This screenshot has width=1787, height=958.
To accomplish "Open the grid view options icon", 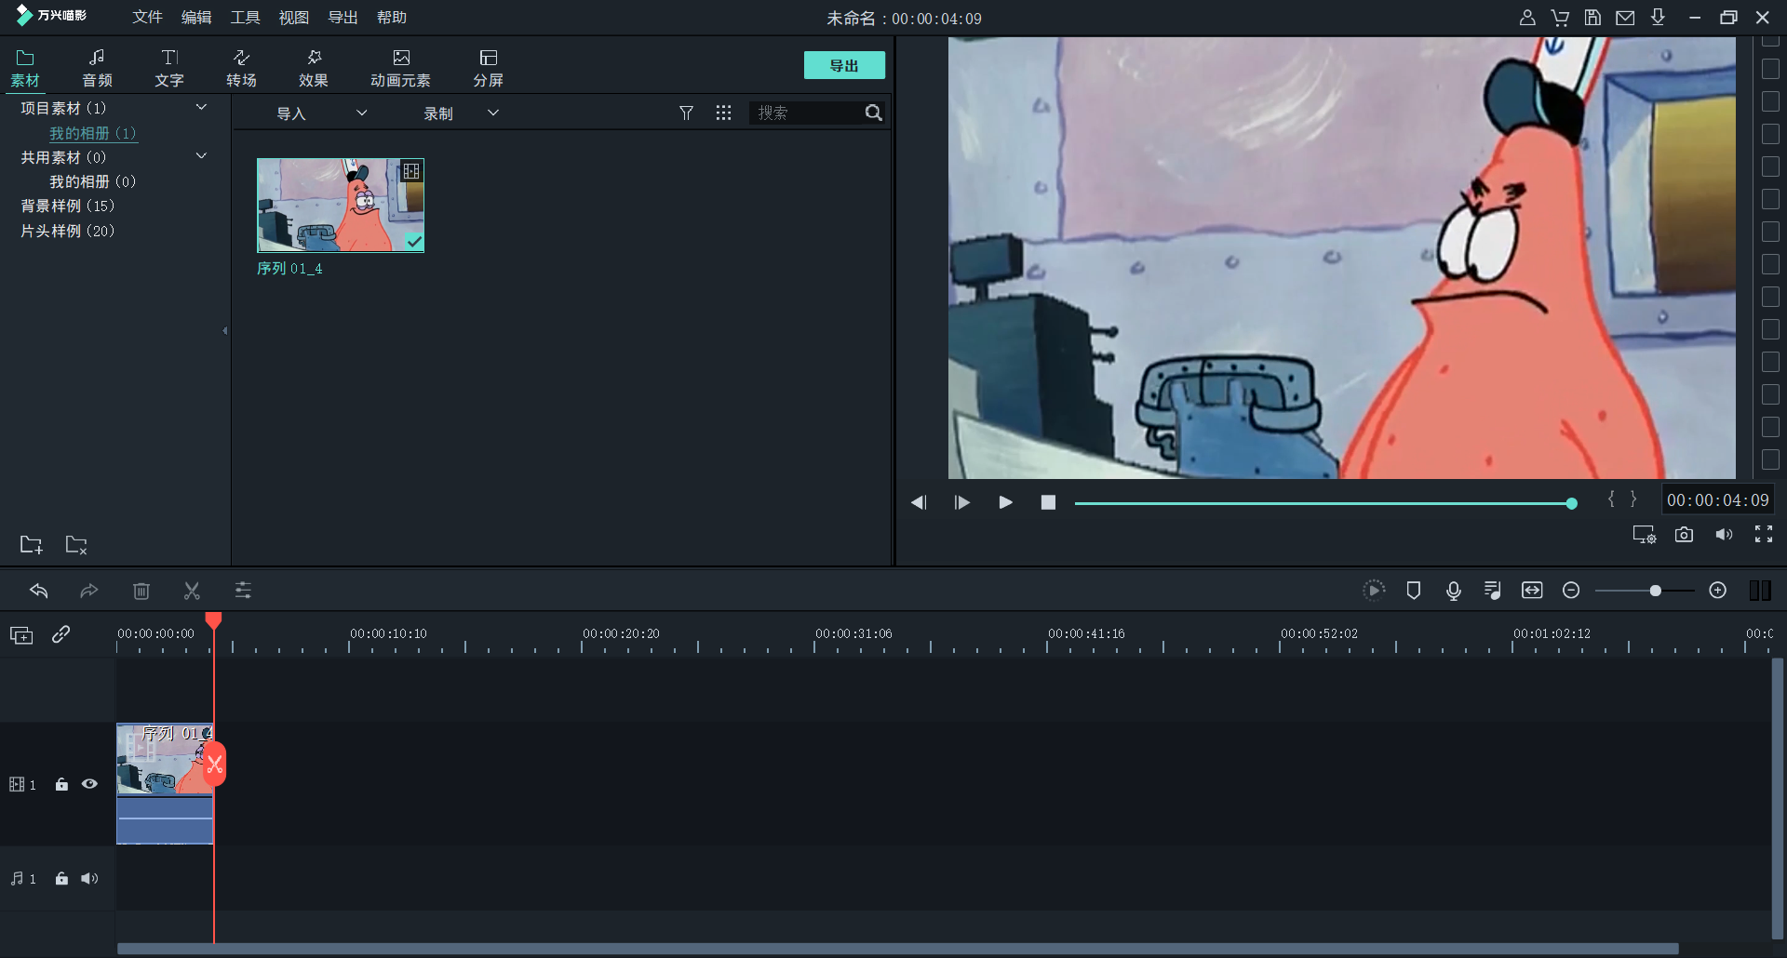I will tap(723, 113).
